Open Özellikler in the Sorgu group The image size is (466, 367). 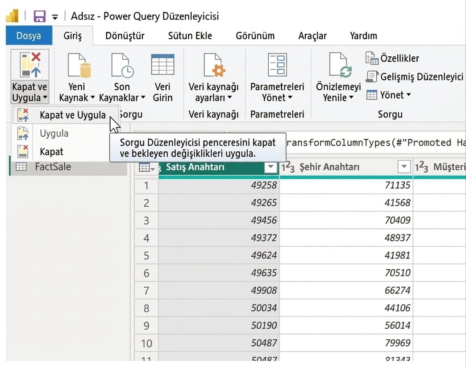tap(392, 58)
